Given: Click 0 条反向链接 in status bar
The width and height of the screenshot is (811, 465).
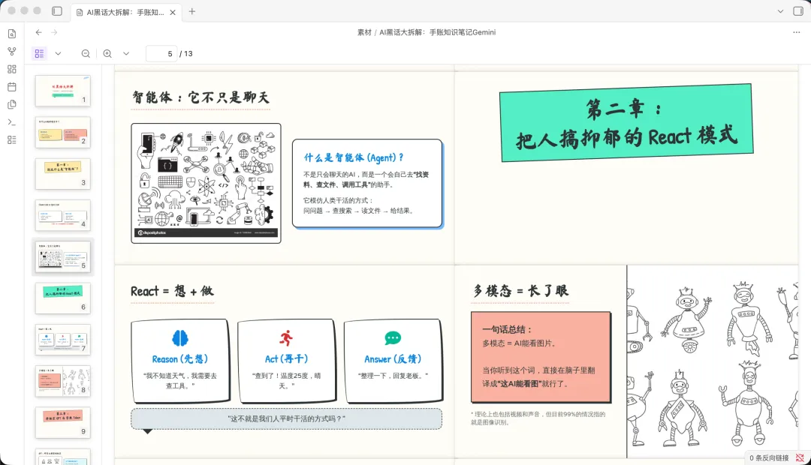Looking at the screenshot, I should pyautogui.click(x=769, y=457).
